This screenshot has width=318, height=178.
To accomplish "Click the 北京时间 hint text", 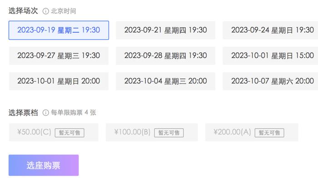I will point(63,11).
